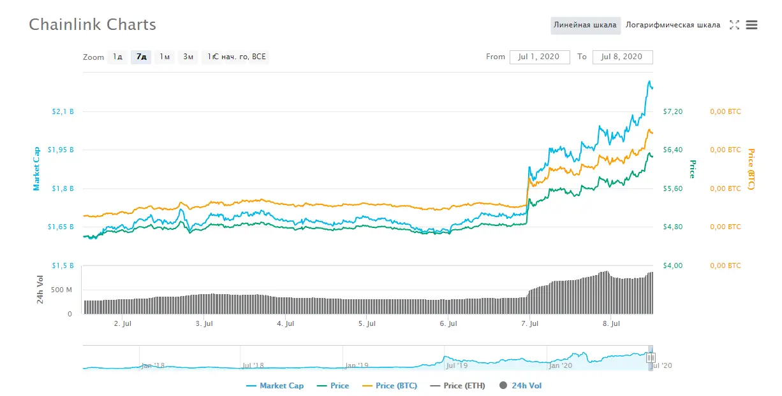
Task: Toggle 24h Vol series in legend
Action: 520,386
